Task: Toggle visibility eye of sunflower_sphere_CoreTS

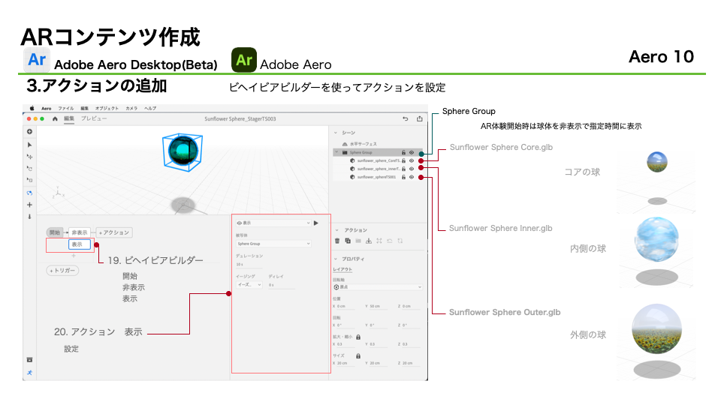Action: point(412,160)
